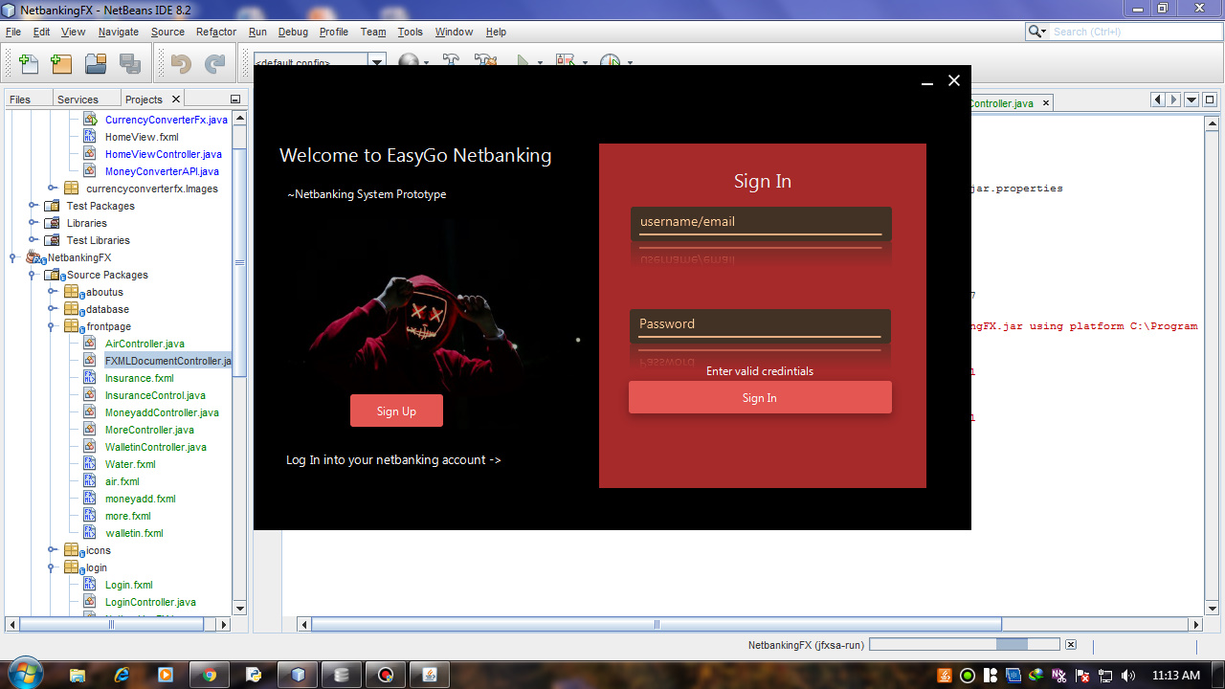The width and height of the screenshot is (1225, 689).
Task: Switch to the Files tab
Action: coord(20,100)
